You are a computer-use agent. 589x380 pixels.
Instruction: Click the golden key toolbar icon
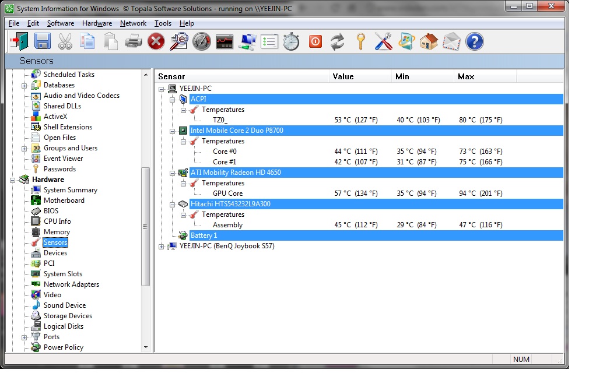click(x=360, y=41)
